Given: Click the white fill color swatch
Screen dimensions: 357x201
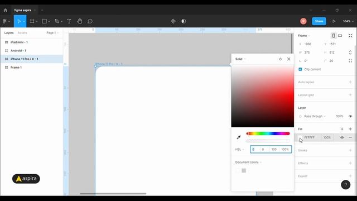Looking at the screenshot, I should pyautogui.click(x=301, y=137).
